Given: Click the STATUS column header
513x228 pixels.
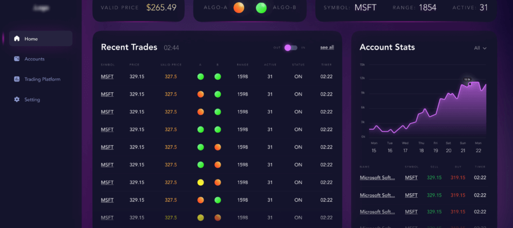Looking at the screenshot, I should coord(298,65).
